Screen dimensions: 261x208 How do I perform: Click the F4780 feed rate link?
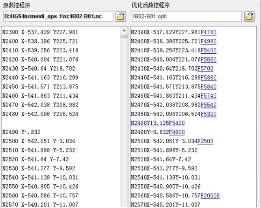coord(208,32)
